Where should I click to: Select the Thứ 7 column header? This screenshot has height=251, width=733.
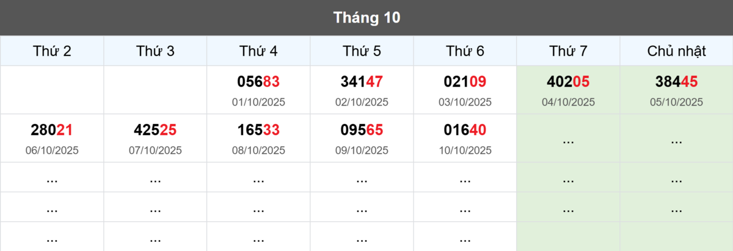coord(568,51)
